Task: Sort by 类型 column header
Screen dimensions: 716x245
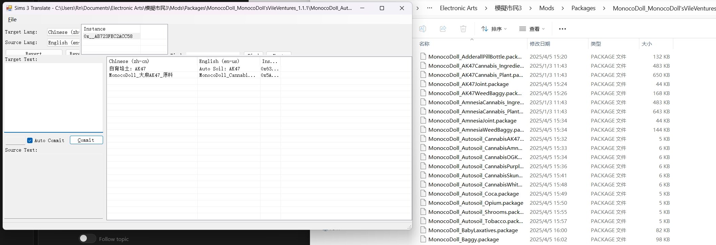Action: click(x=613, y=44)
